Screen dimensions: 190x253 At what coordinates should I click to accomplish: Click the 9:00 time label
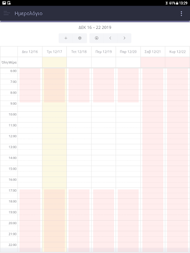pyautogui.click(x=13, y=104)
